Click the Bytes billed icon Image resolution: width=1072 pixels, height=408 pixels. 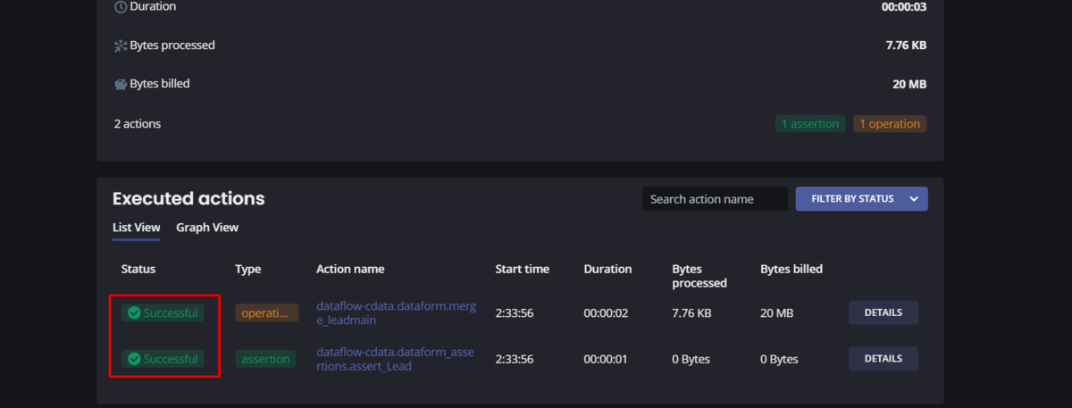(121, 85)
